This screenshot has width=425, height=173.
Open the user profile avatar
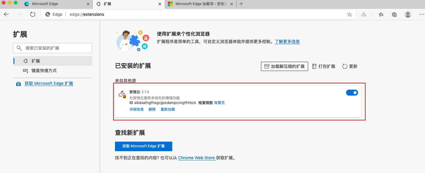click(408, 14)
